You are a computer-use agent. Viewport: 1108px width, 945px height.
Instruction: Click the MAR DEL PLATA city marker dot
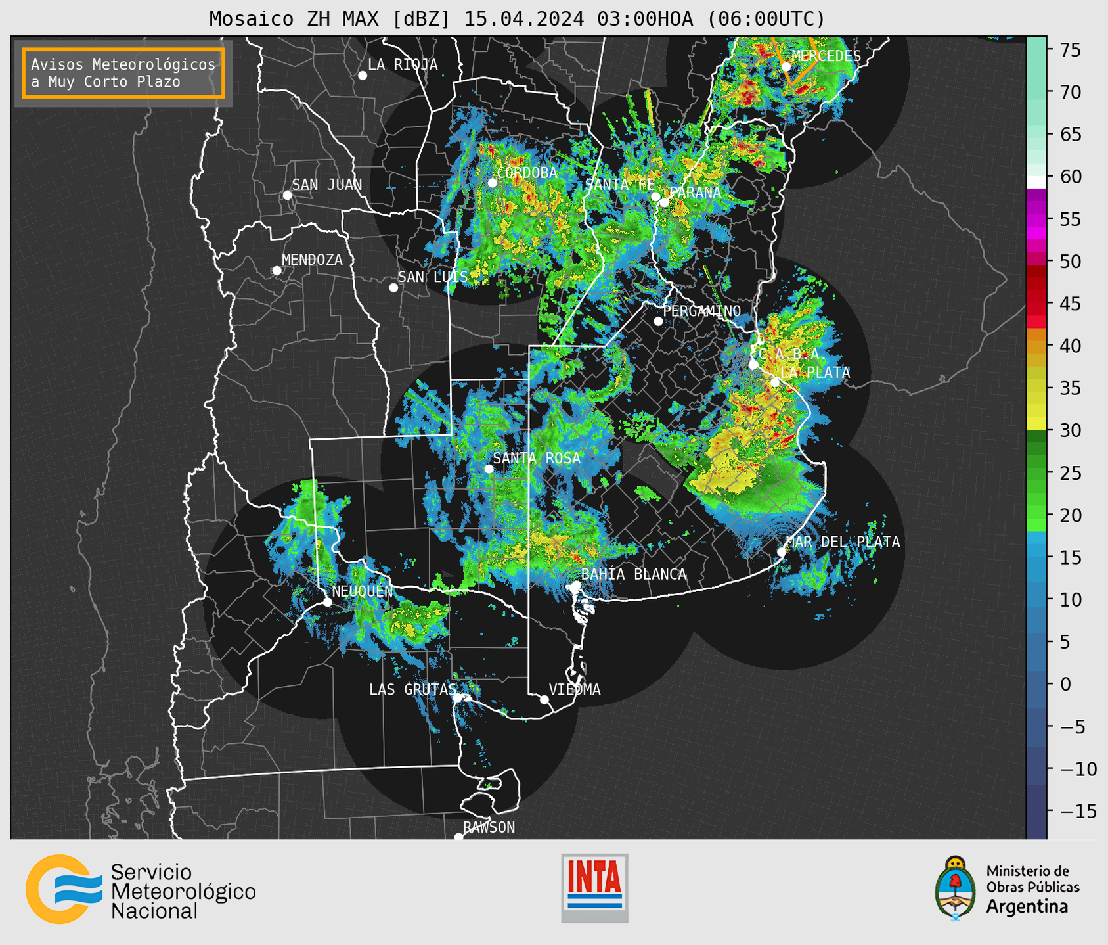782,552
